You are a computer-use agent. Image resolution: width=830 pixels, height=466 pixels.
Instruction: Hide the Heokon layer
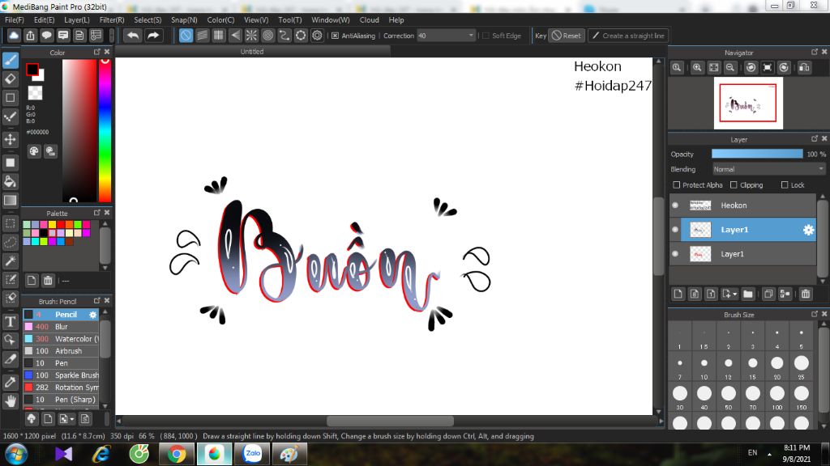[675, 205]
